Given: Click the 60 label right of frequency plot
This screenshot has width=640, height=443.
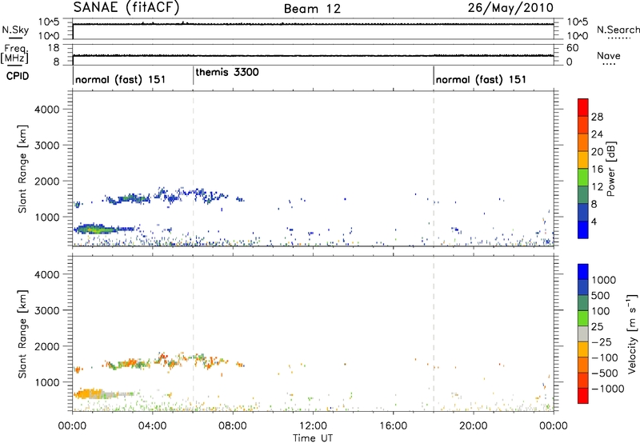Looking at the screenshot, I should click(573, 48).
